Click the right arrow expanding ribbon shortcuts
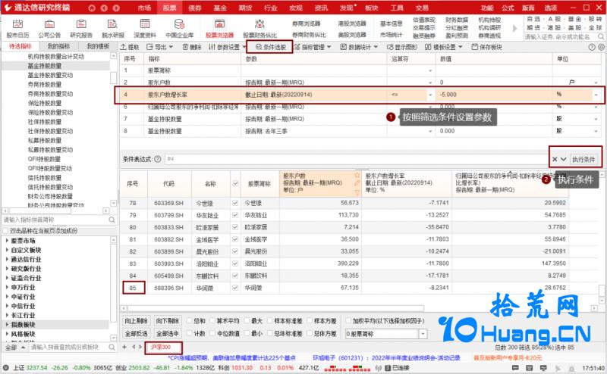Viewport: 607px width, 374px height. click(x=514, y=28)
